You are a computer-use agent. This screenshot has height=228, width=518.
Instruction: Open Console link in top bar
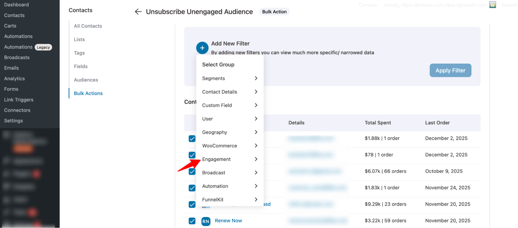[368, 5]
